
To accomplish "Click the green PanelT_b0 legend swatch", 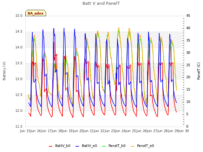I will click(104, 146).
